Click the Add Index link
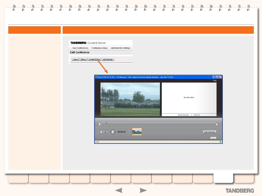The height and width of the screenshot is (196, 262). pyautogui.click(x=197, y=115)
